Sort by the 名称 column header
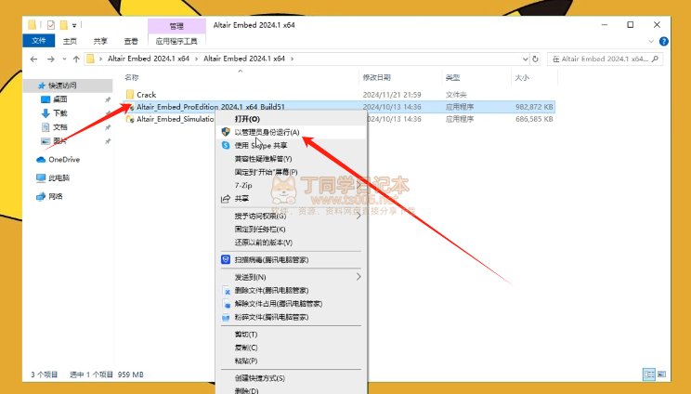 [131, 77]
